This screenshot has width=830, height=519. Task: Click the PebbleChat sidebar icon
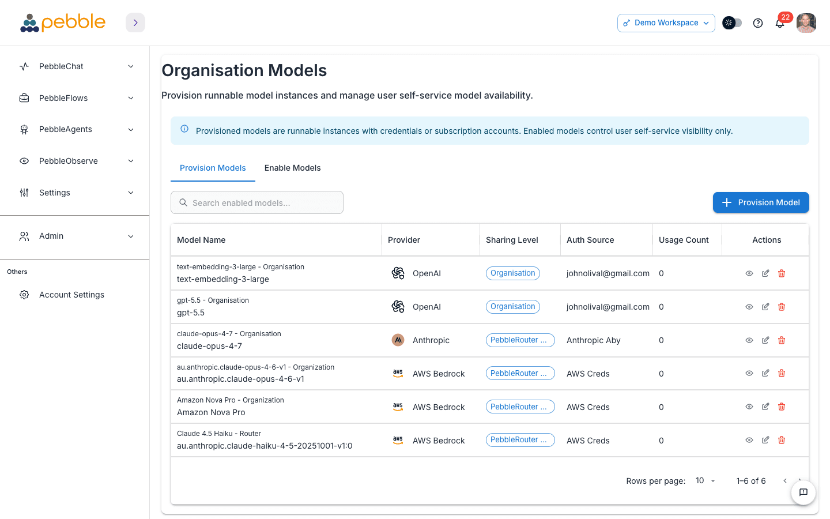(x=24, y=66)
